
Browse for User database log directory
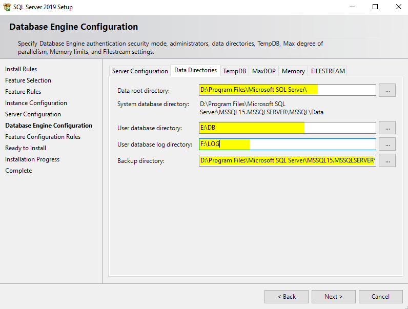387,144
